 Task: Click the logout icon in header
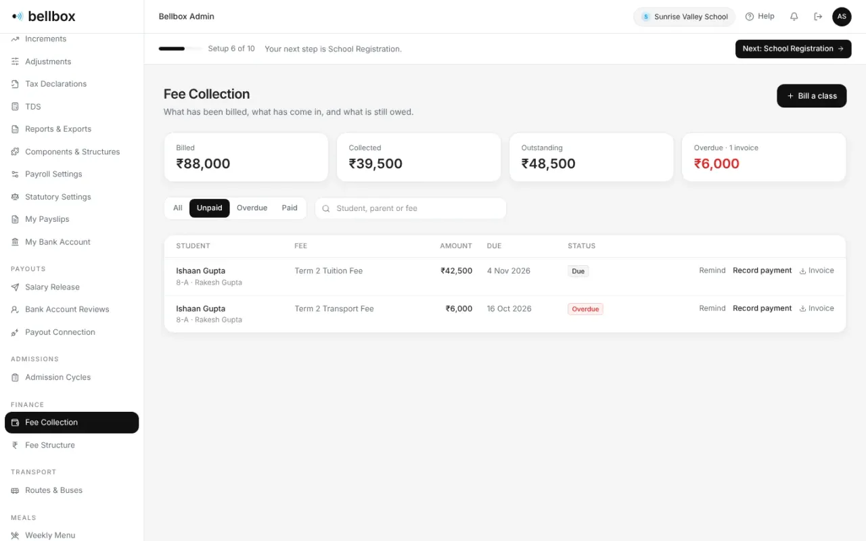(x=818, y=16)
